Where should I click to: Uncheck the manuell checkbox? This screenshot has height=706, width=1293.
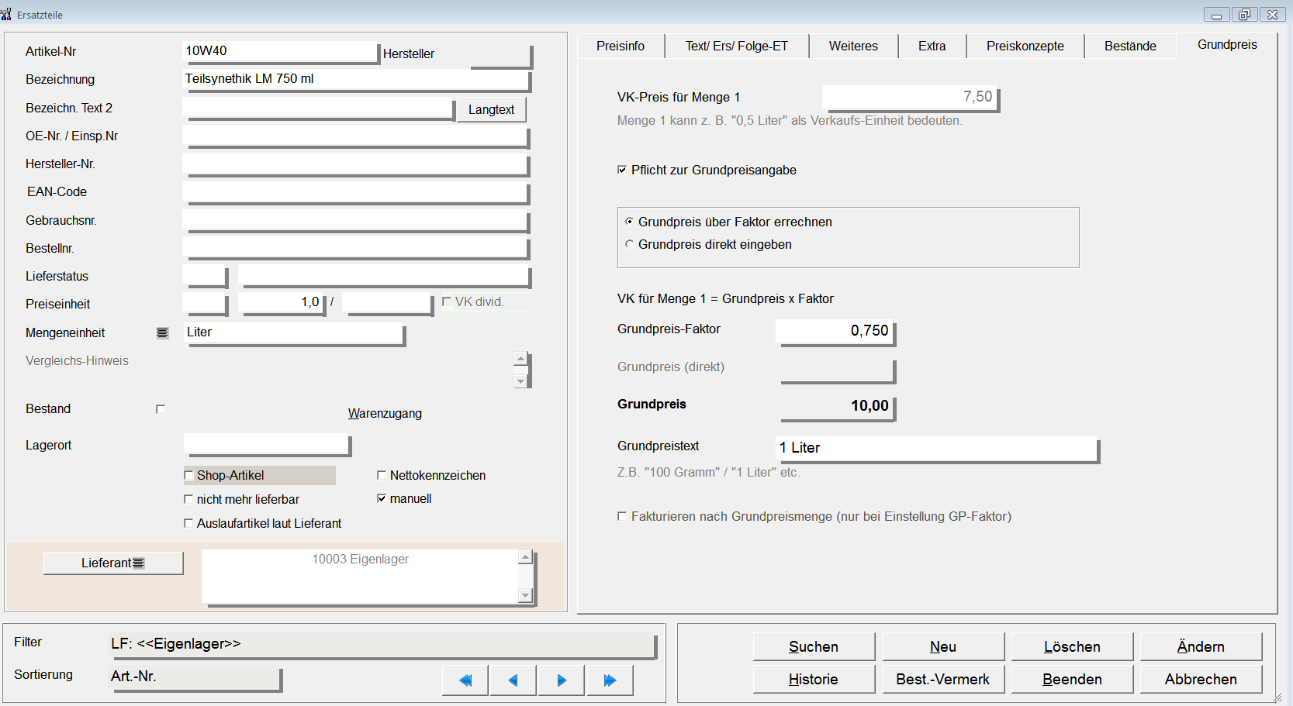click(382, 498)
